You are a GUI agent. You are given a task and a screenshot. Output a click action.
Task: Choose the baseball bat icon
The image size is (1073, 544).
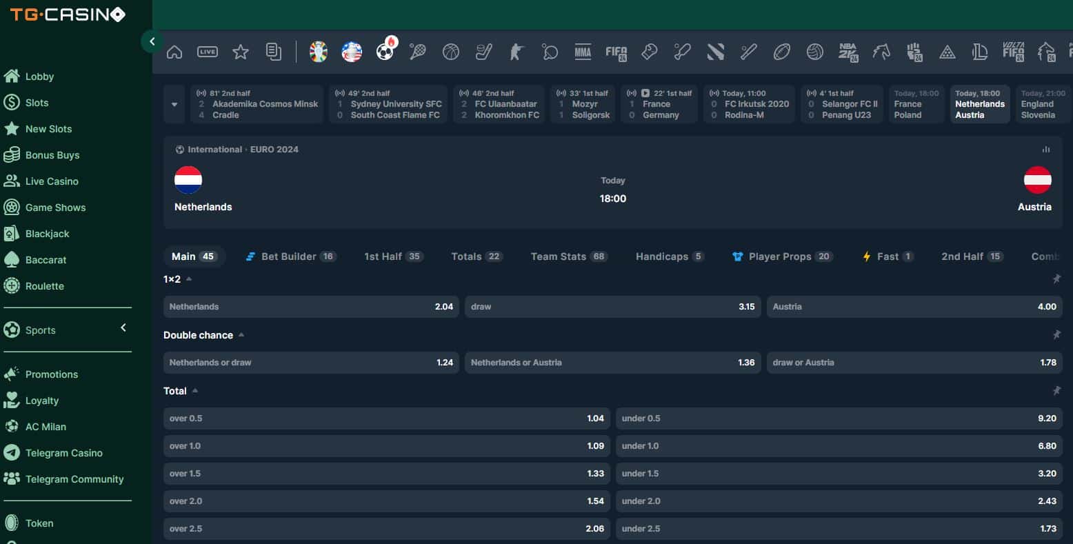coord(749,52)
